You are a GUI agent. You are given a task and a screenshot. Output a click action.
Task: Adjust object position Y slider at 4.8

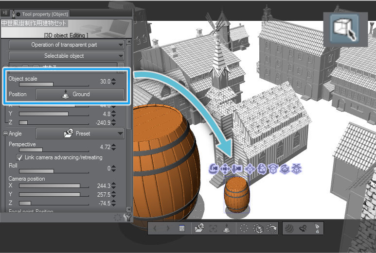[x=54, y=114]
